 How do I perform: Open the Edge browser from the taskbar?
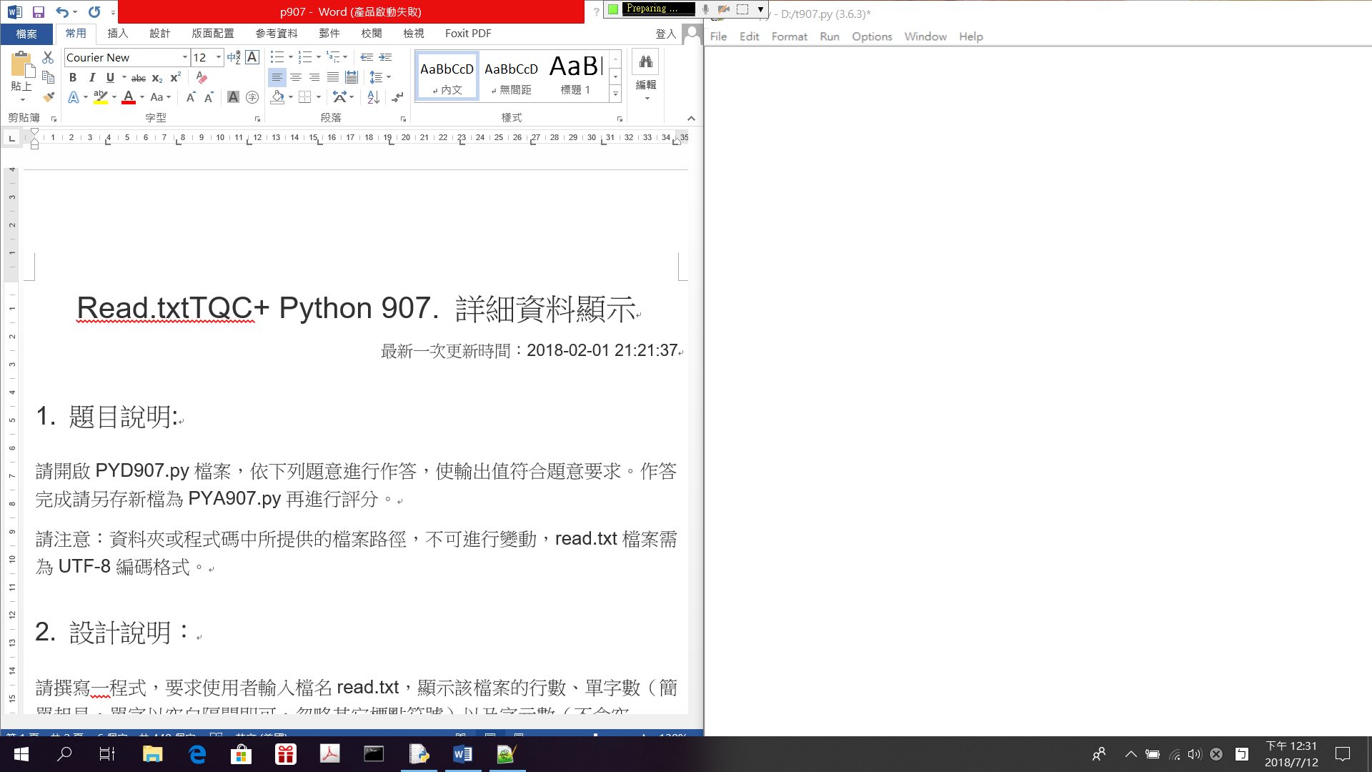click(197, 754)
